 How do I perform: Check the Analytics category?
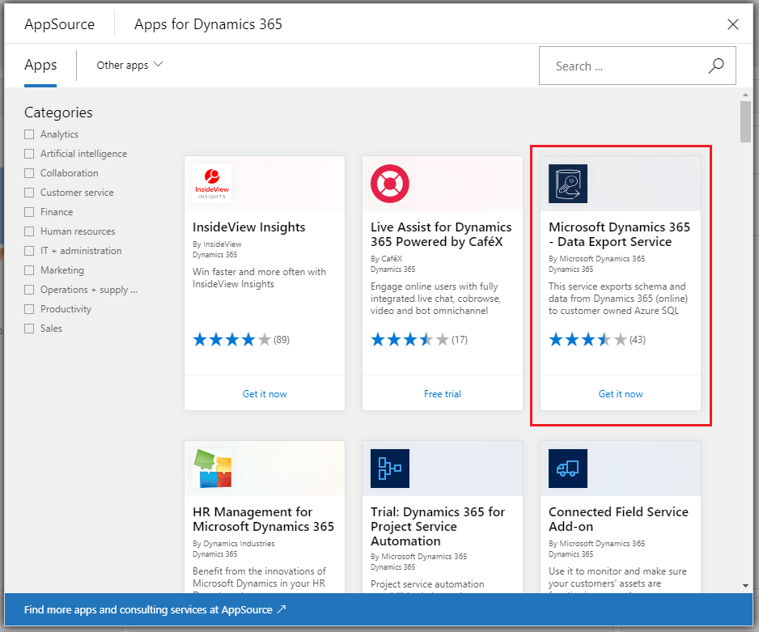[29, 134]
